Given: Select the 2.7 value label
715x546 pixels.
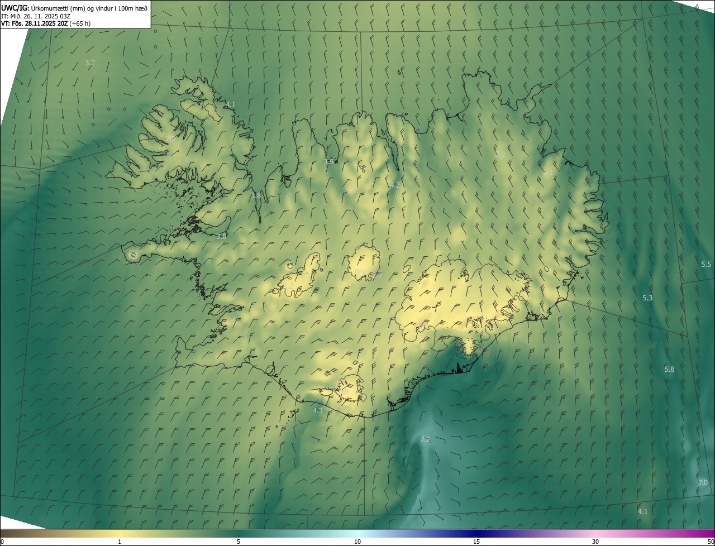Looking at the screenshot, I should click(x=376, y=276).
